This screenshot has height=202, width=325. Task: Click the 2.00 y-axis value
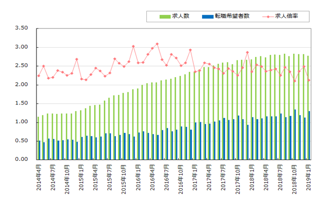pos(21,85)
